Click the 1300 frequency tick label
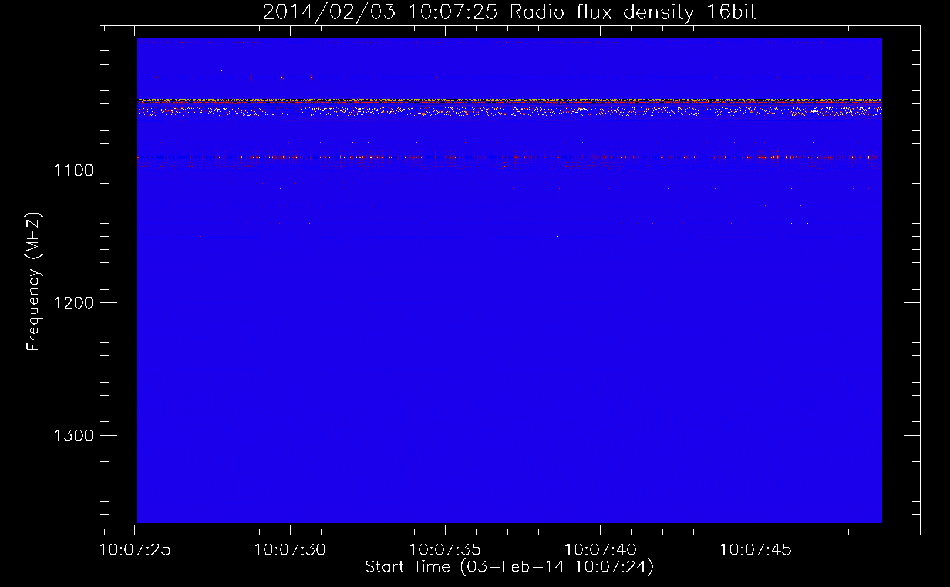 click(x=73, y=436)
